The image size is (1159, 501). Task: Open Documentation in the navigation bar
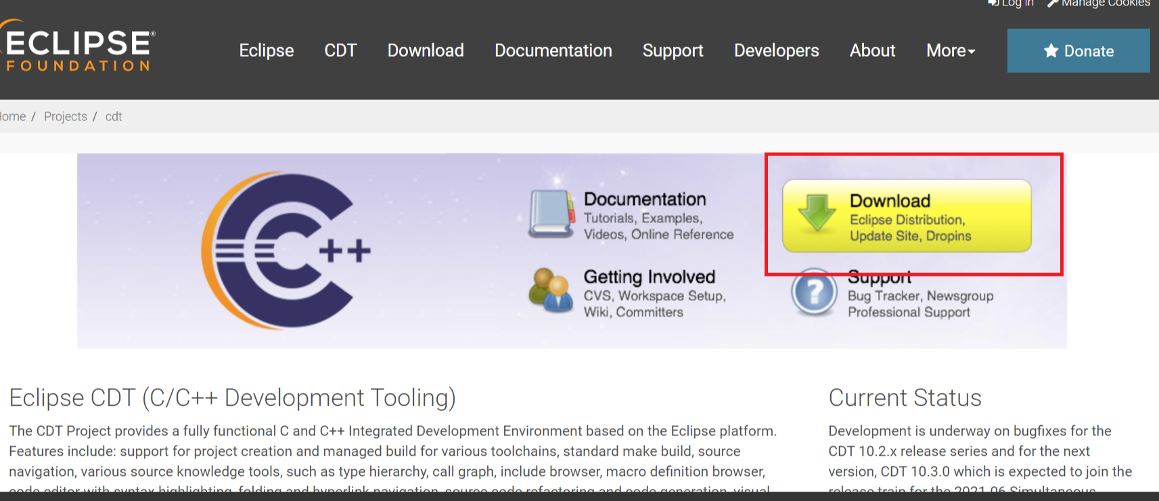553,51
